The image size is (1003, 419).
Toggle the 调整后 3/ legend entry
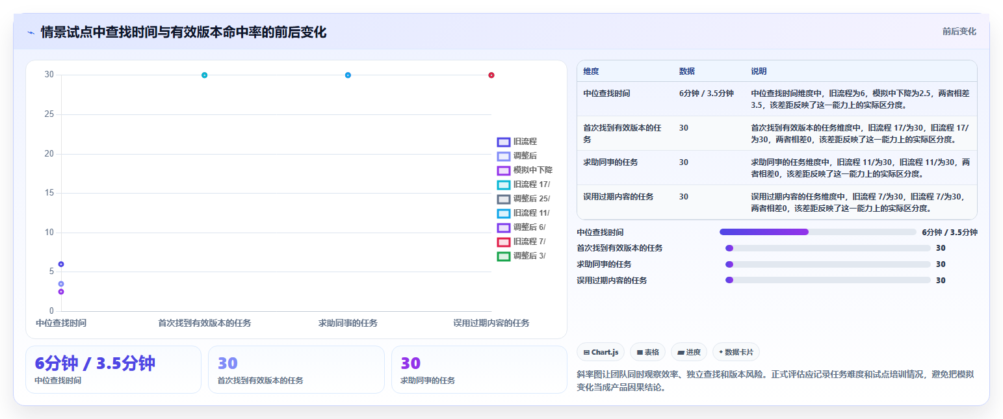pos(521,256)
